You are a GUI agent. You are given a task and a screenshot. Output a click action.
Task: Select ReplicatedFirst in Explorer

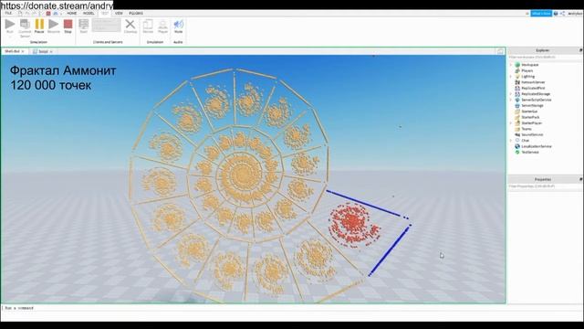click(x=533, y=88)
